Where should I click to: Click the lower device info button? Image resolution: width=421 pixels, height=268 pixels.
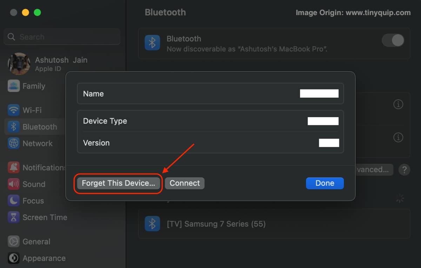tap(398, 137)
